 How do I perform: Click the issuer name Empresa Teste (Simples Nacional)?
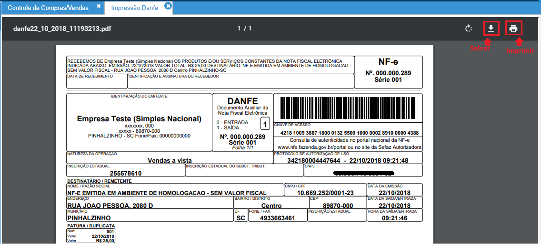[x=139, y=119]
